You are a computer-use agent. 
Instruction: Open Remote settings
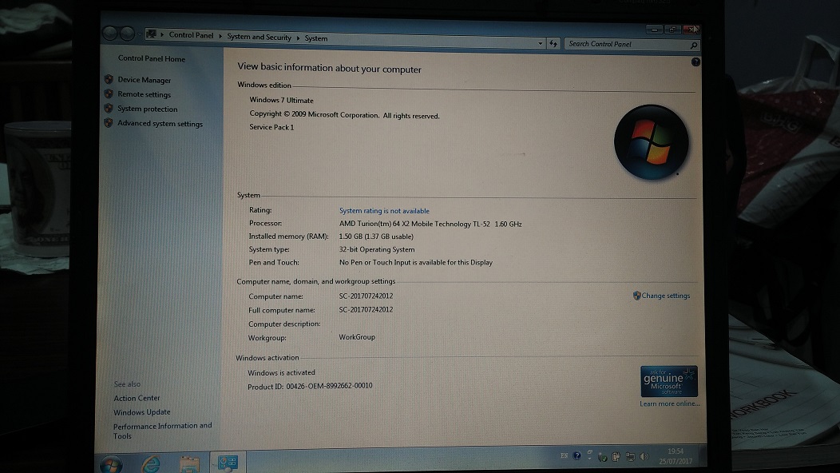click(144, 94)
